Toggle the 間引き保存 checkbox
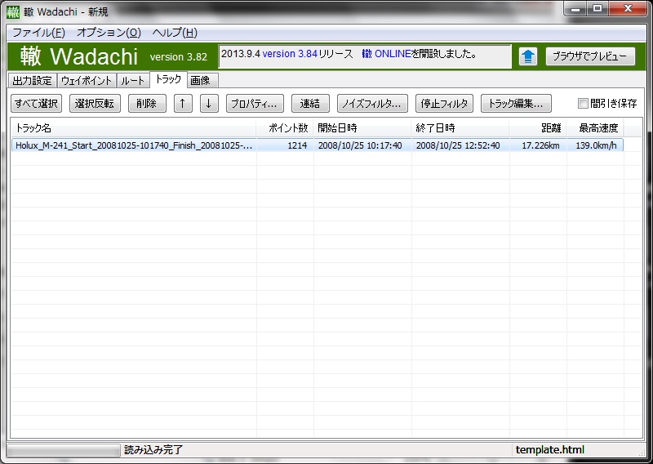Screen dimensions: 653x464 coord(583,104)
